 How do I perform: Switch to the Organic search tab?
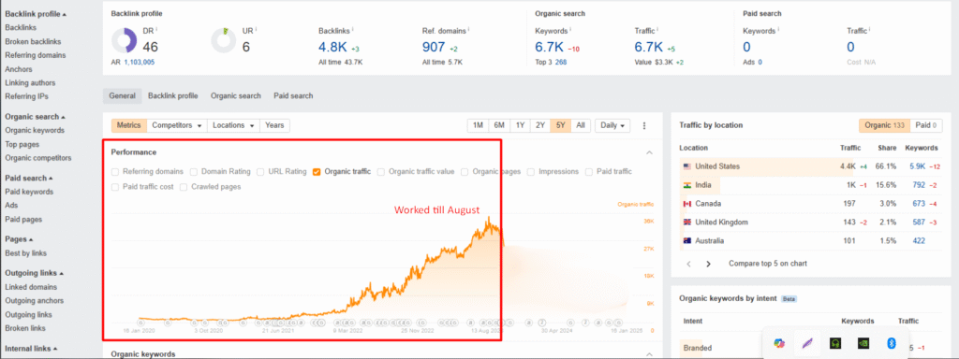(235, 96)
